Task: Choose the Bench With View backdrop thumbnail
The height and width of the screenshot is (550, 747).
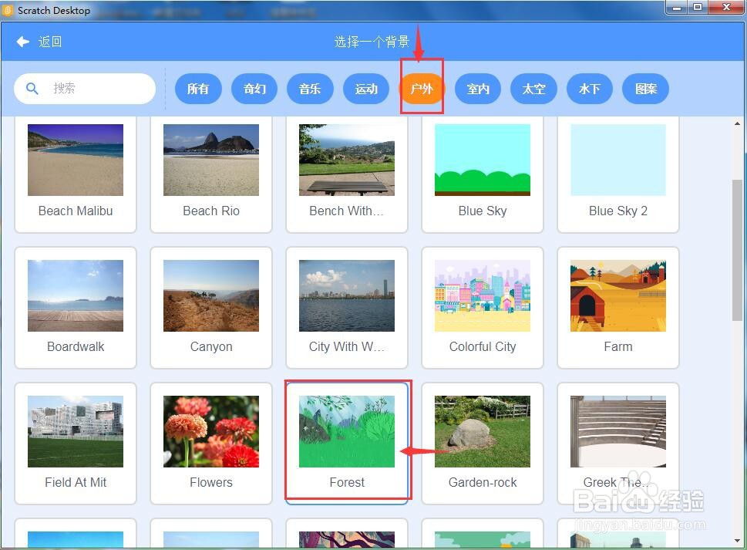Action: click(x=347, y=160)
